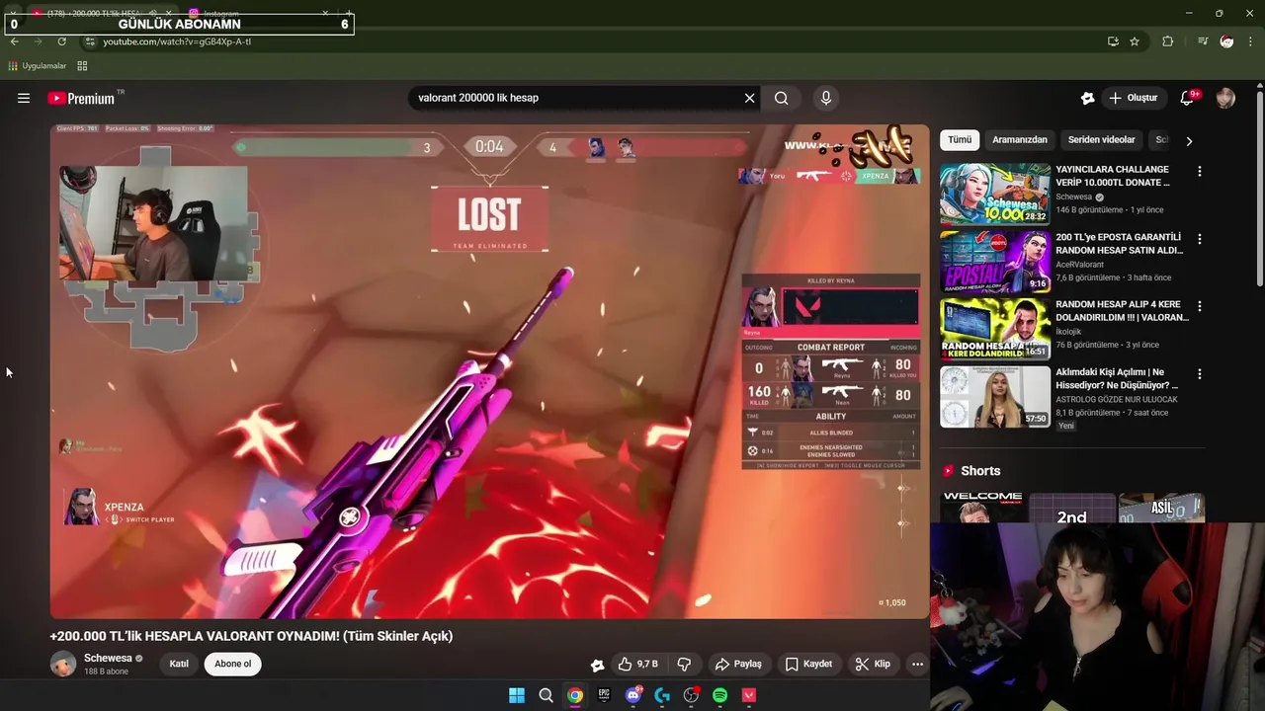This screenshot has height=711, width=1265.
Task: Open YAYINCILARA CHALLANGE video thumbnail
Action: pyautogui.click(x=995, y=194)
